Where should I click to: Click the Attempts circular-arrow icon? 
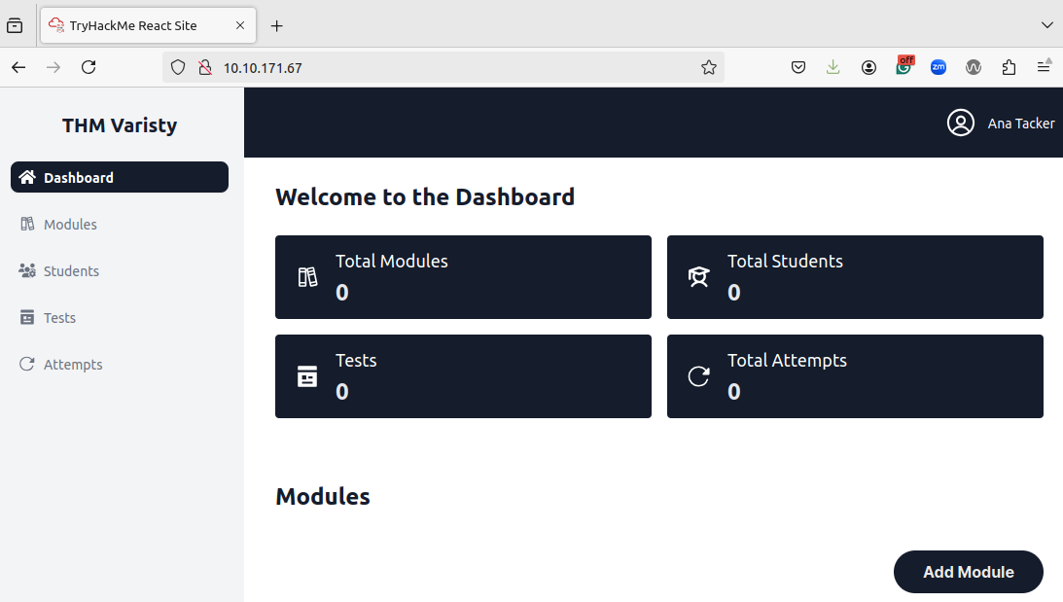(26, 364)
